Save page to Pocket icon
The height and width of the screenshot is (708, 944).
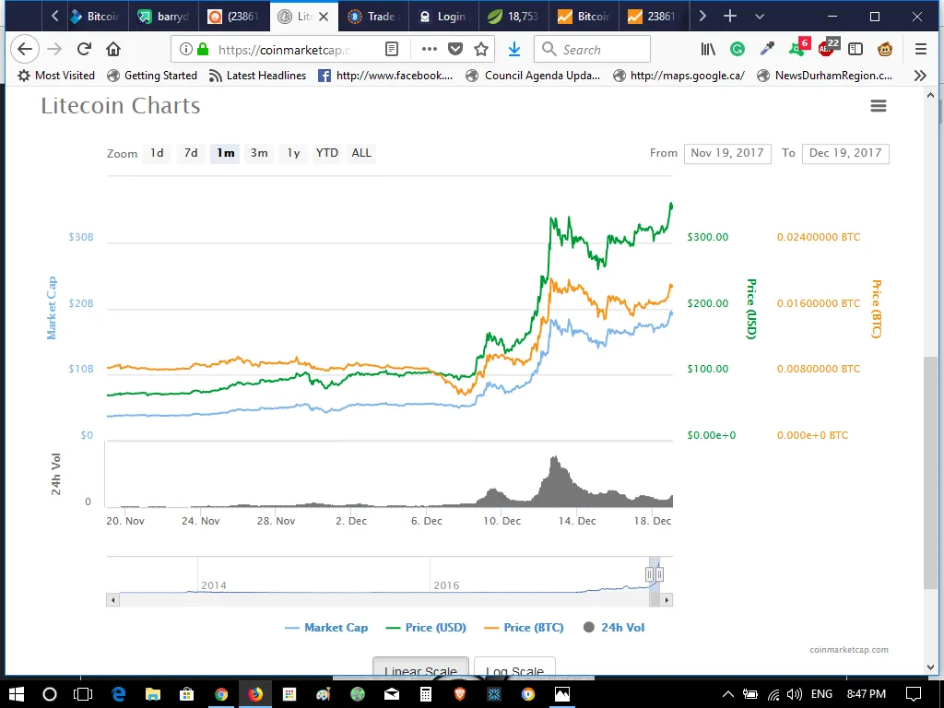click(x=455, y=50)
